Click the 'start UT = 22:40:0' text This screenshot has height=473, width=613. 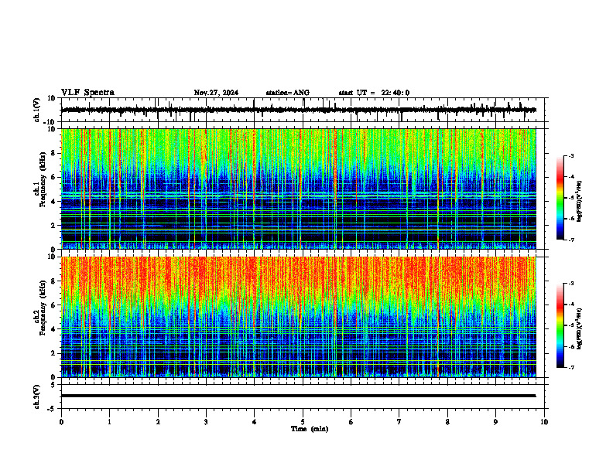coord(374,93)
